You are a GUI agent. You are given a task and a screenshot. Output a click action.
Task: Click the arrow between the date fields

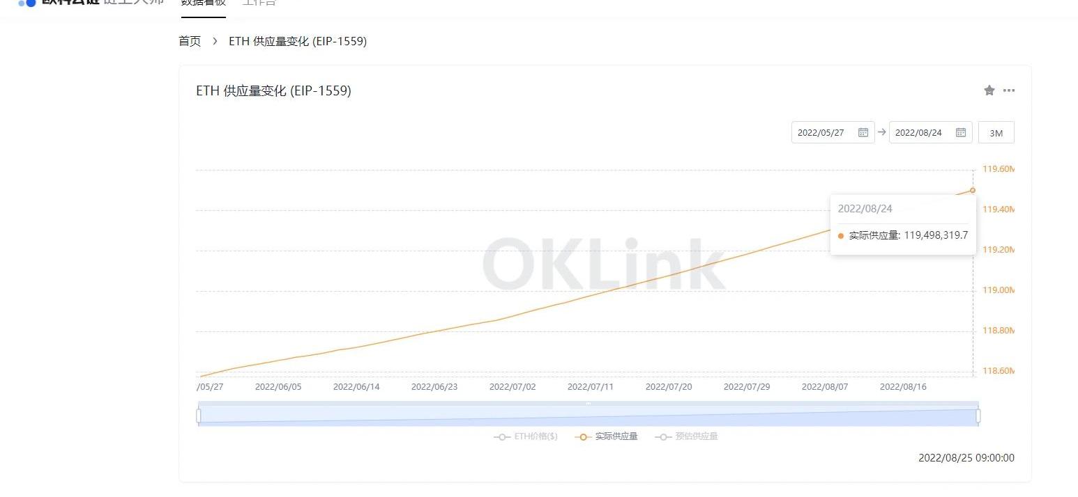coord(882,132)
